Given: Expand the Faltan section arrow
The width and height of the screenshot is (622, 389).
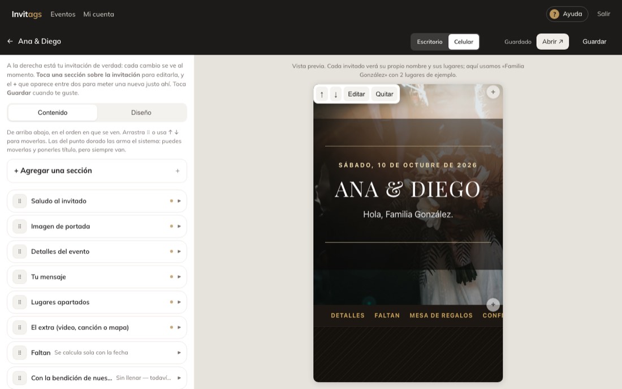Looking at the screenshot, I should pos(179,353).
